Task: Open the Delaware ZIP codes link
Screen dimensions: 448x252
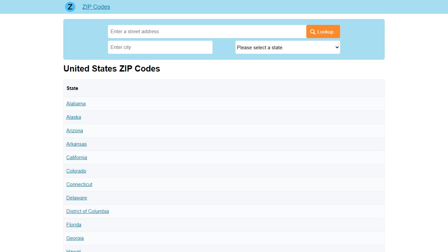Action: coord(76,198)
